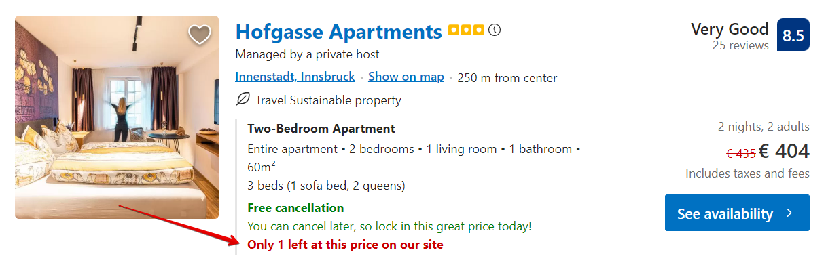Click the Very Good rating label
The height and width of the screenshot is (269, 826).
click(x=730, y=29)
